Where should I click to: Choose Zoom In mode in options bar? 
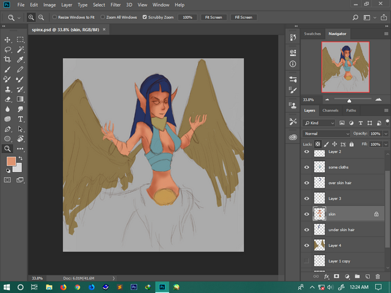click(31, 18)
